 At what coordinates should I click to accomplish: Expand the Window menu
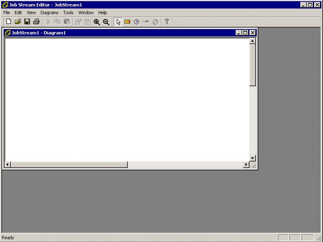(86, 13)
